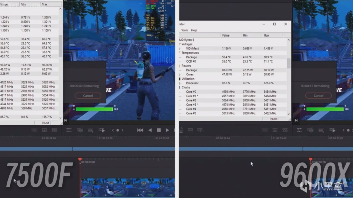This screenshot has width=353, height=198.
Task: Click the Value column header in 9600X HWMonitor
Action: click(231, 35)
